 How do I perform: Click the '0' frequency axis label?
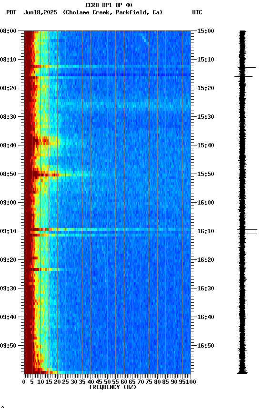pos(24,382)
